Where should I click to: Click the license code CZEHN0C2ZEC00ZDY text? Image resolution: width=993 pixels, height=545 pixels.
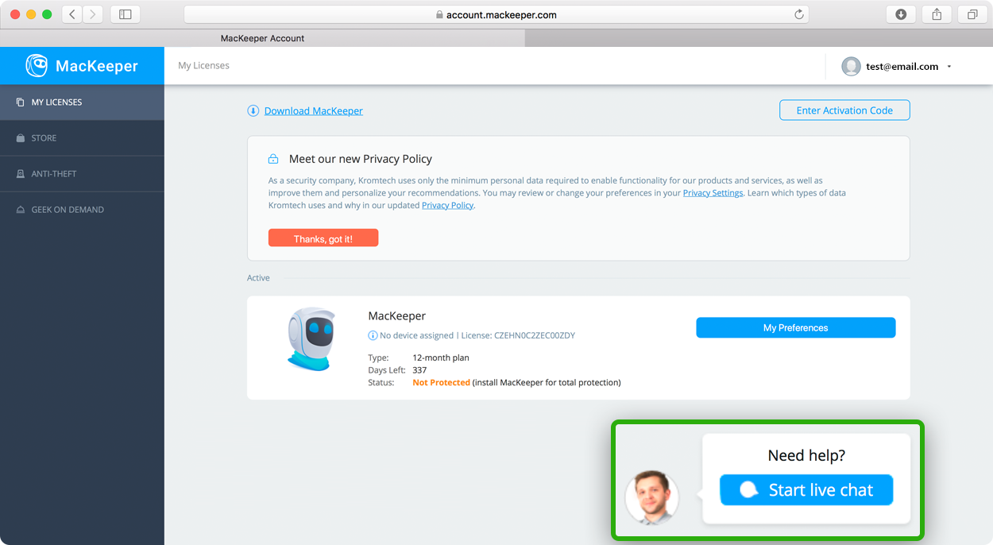pyautogui.click(x=535, y=336)
